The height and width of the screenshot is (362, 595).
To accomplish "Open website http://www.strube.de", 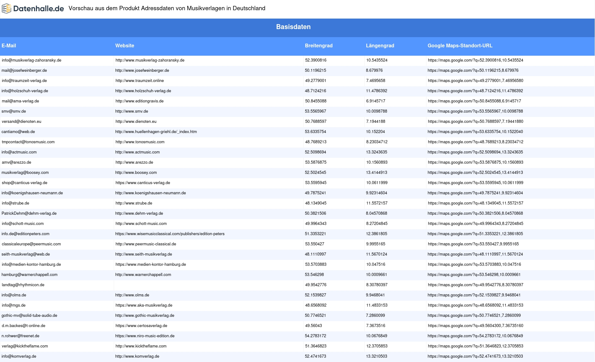I will [x=134, y=203].
